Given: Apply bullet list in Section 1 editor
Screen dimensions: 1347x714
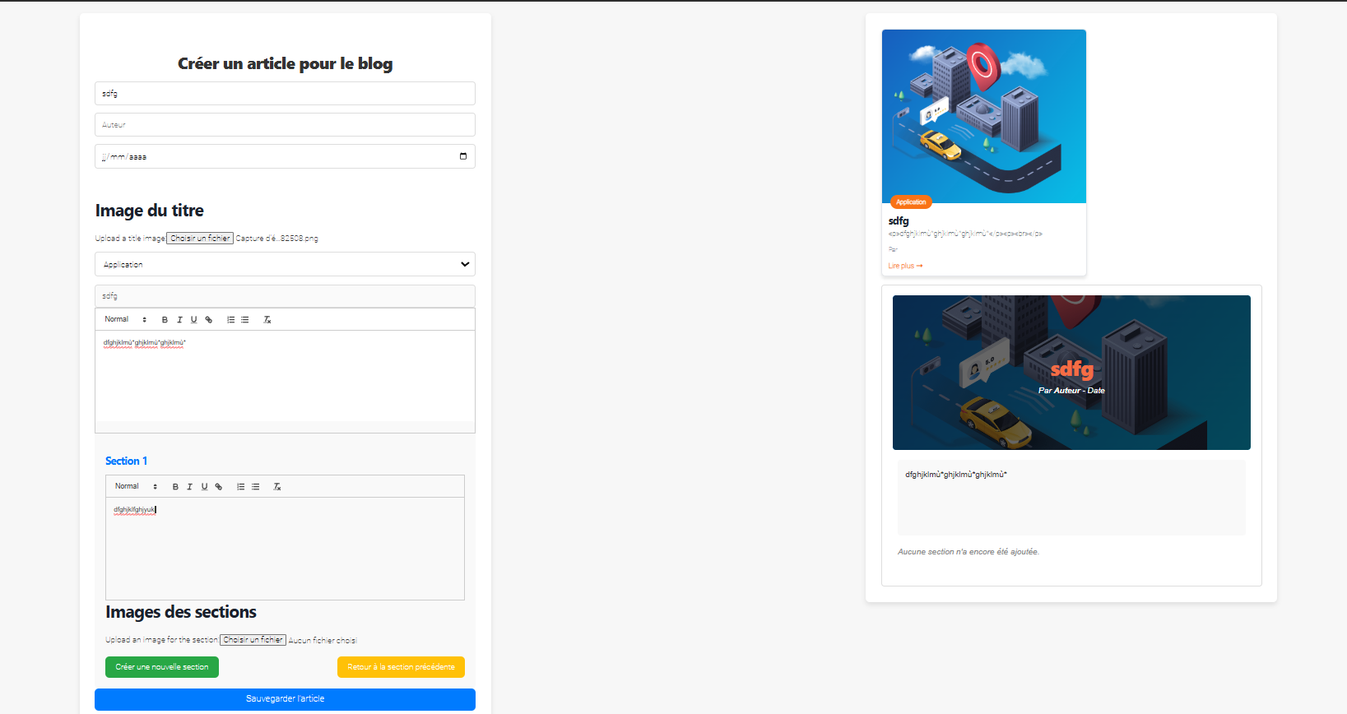Looking at the screenshot, I should pos(256,487).
